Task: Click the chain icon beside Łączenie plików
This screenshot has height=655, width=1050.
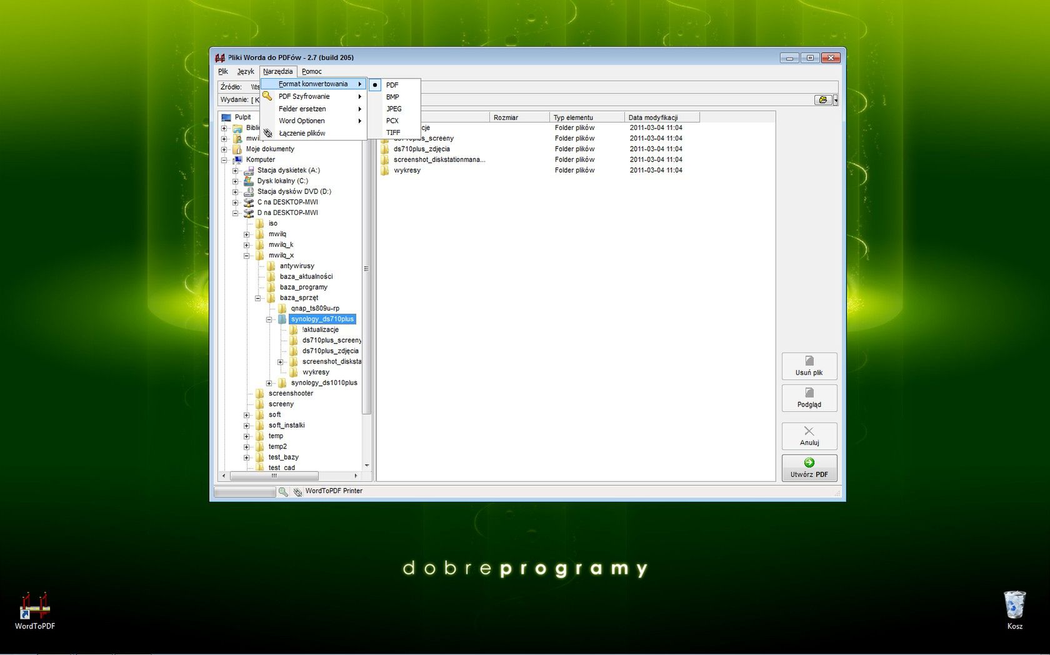Action: [267, 132]
